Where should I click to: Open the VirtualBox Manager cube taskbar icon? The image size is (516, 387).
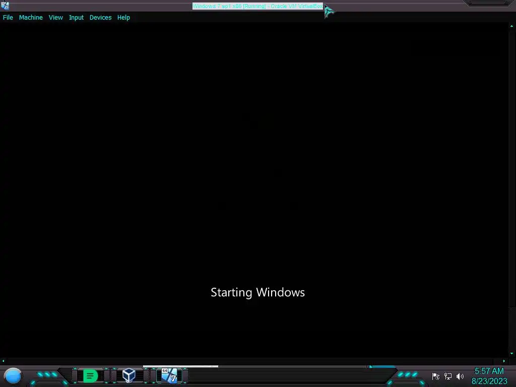[x=128, y=375]
